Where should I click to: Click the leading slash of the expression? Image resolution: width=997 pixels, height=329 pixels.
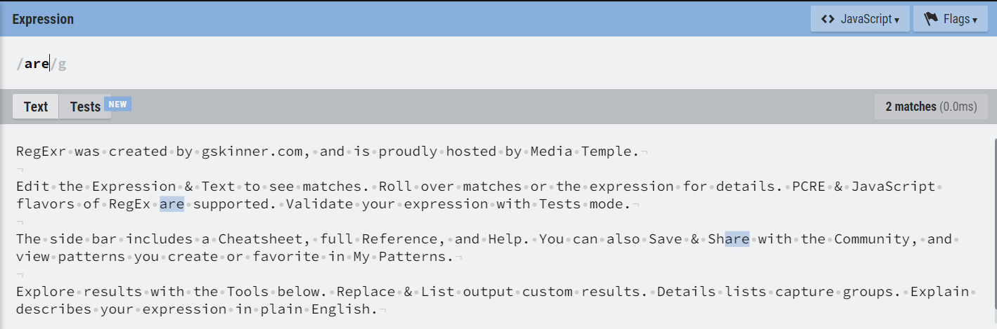20,64
